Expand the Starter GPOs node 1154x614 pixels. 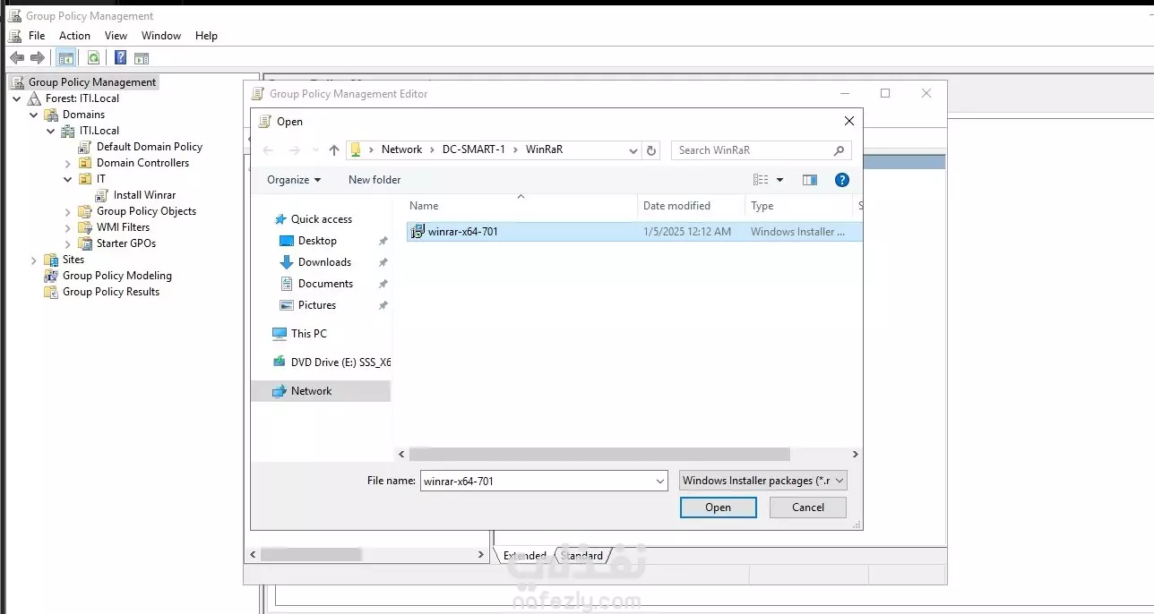tap(68, 243)
